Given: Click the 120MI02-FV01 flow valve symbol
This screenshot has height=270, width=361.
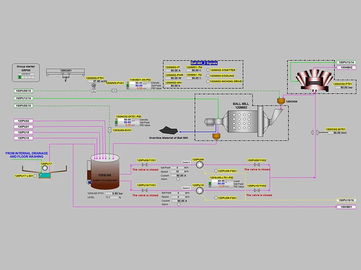Looking at the screenshot, I should point(114,90).
